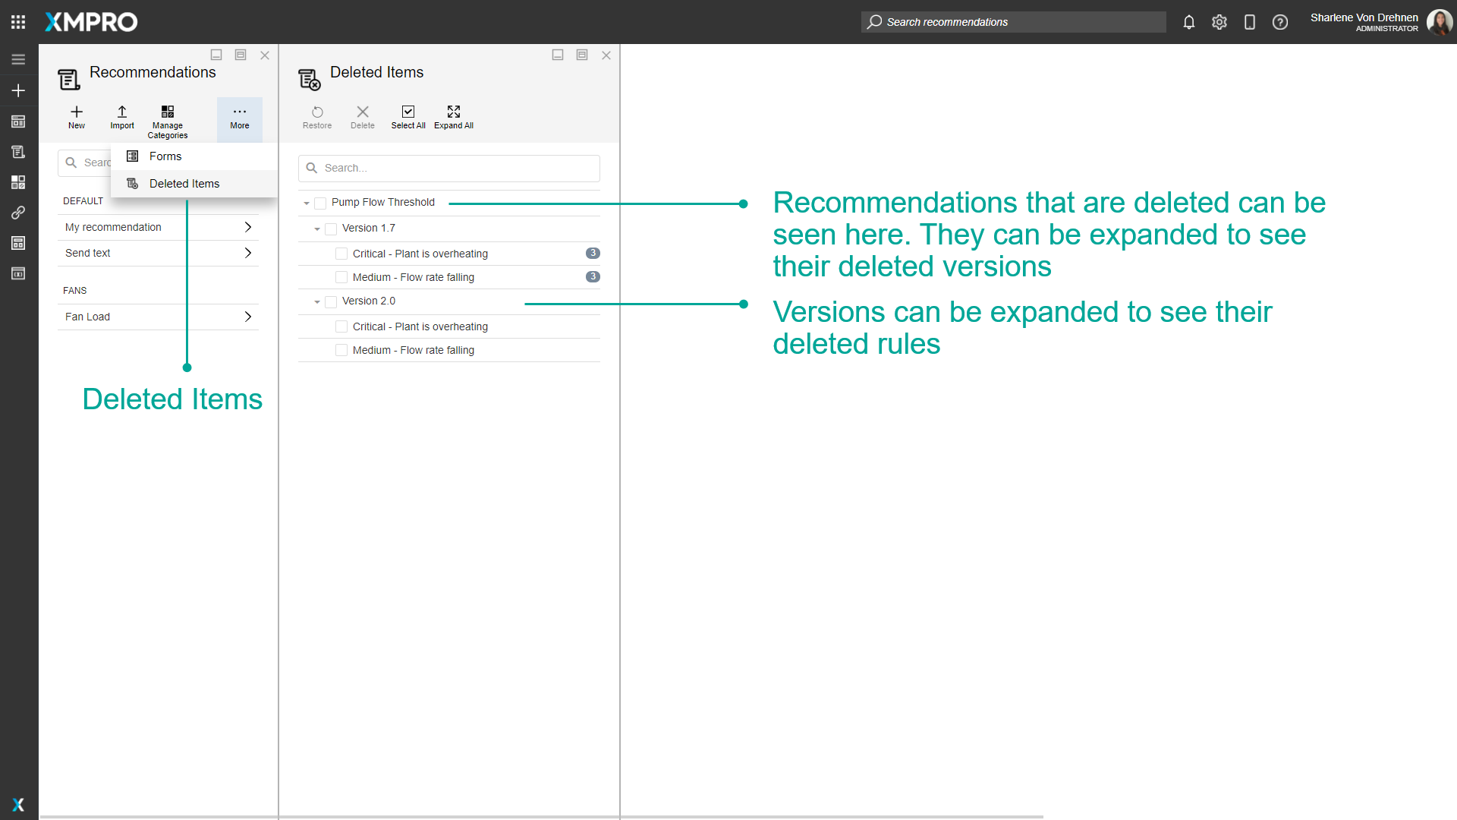Tick the Version 1.7 checkbox
1457x820 pixels.
(331, 229)
